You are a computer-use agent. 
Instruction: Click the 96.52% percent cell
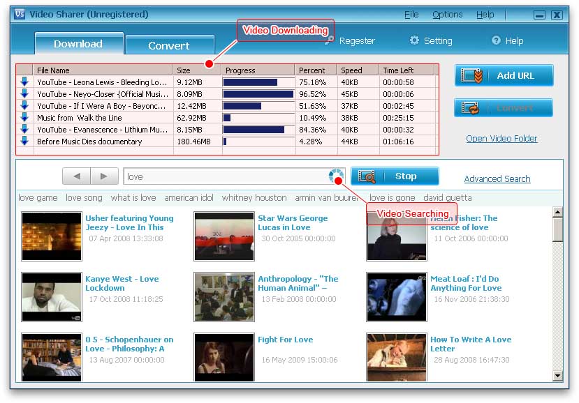tap(312, 94)
